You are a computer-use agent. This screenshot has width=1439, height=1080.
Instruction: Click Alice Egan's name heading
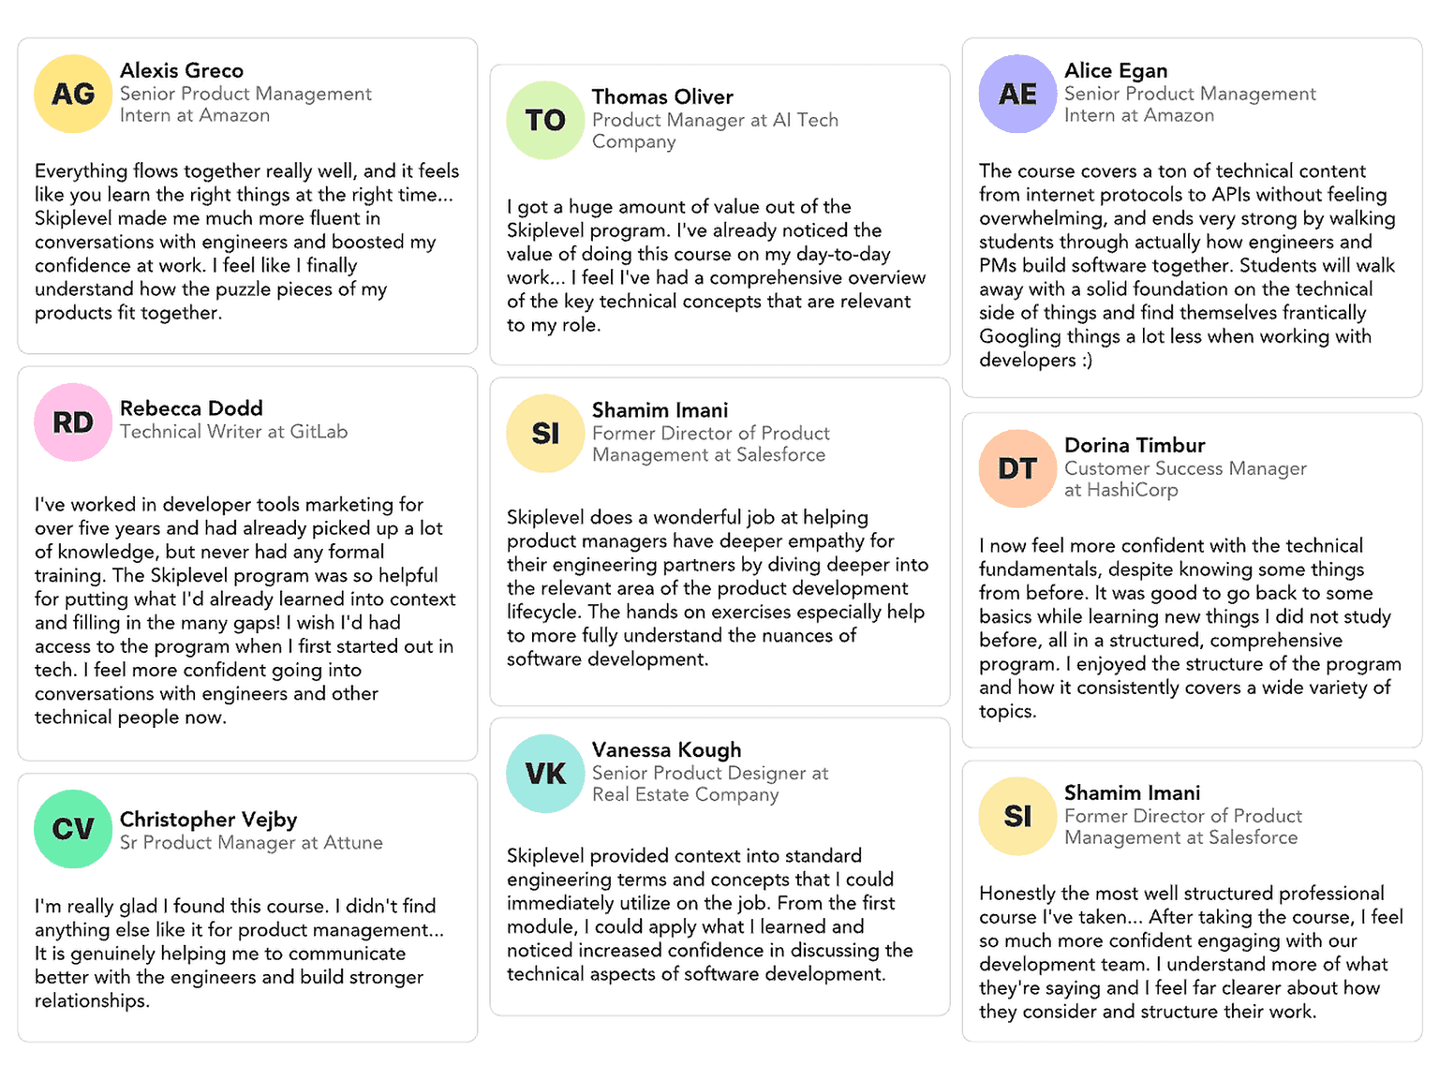[x=1116, y=70]
